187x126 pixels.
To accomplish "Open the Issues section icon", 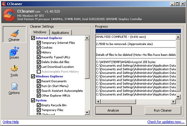I will point(14,51).
